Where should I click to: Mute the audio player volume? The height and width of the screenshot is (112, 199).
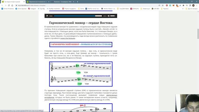pyautogui.click(x=109, y=16)
